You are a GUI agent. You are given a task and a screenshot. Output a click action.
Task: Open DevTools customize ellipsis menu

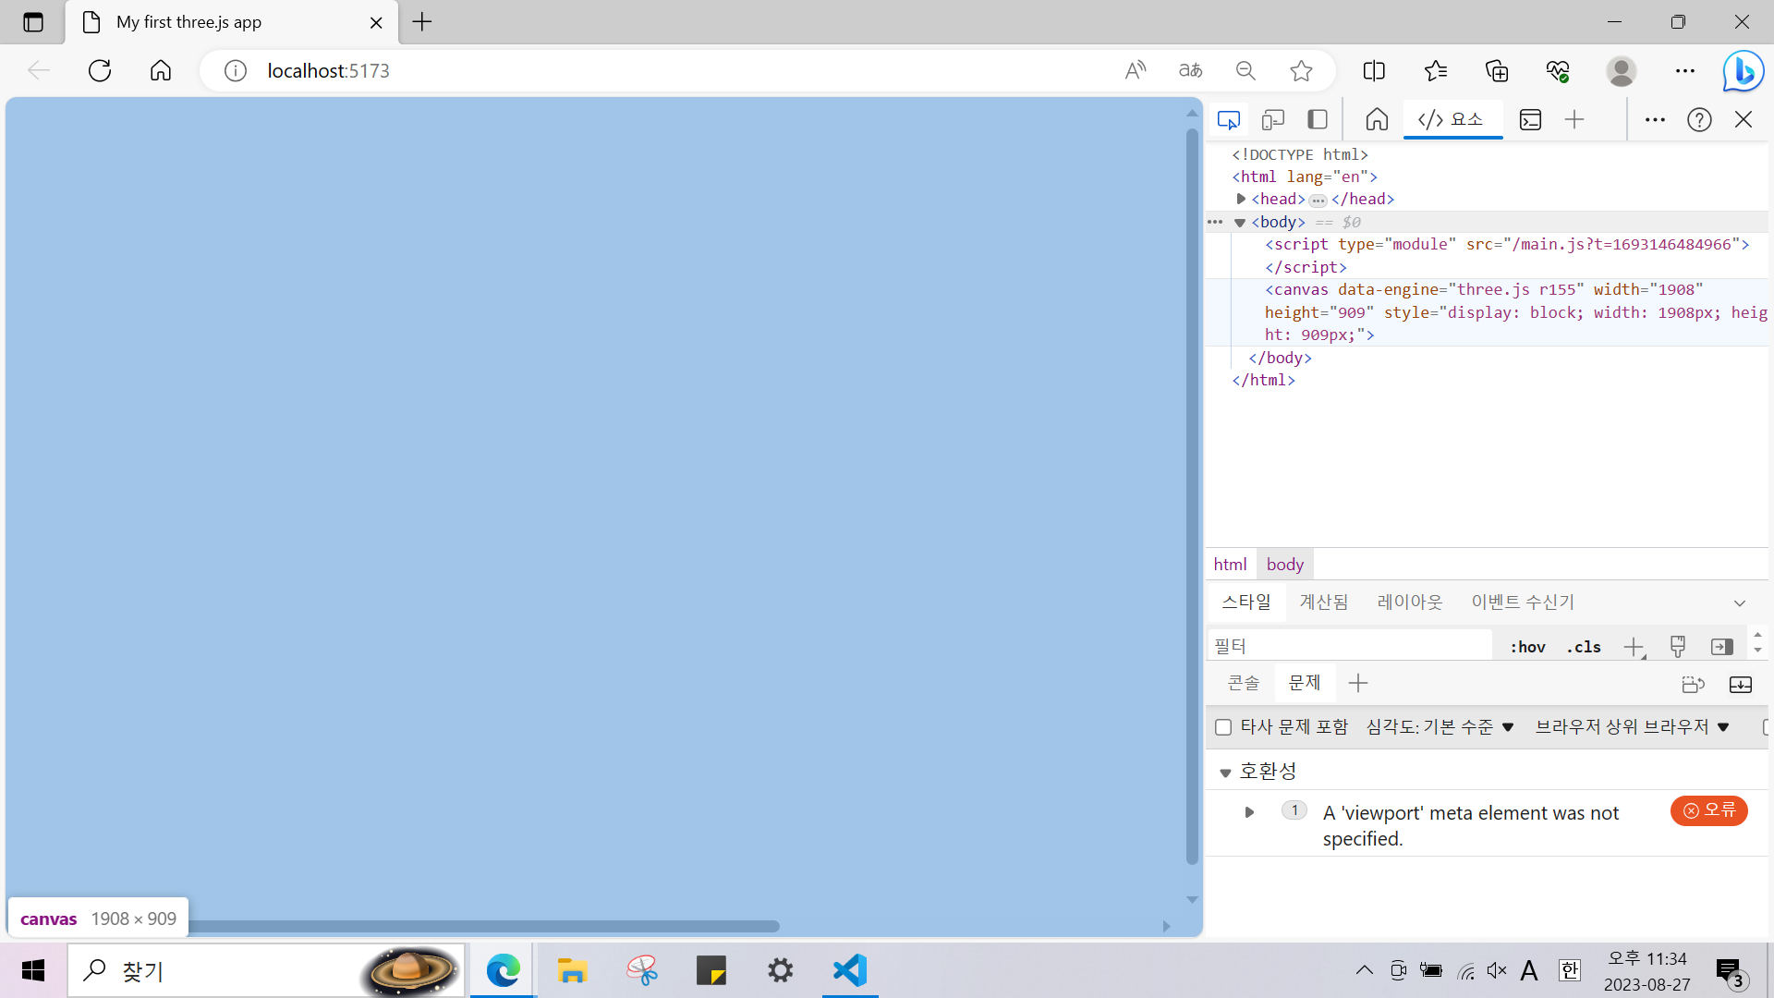click(1655, 120)
